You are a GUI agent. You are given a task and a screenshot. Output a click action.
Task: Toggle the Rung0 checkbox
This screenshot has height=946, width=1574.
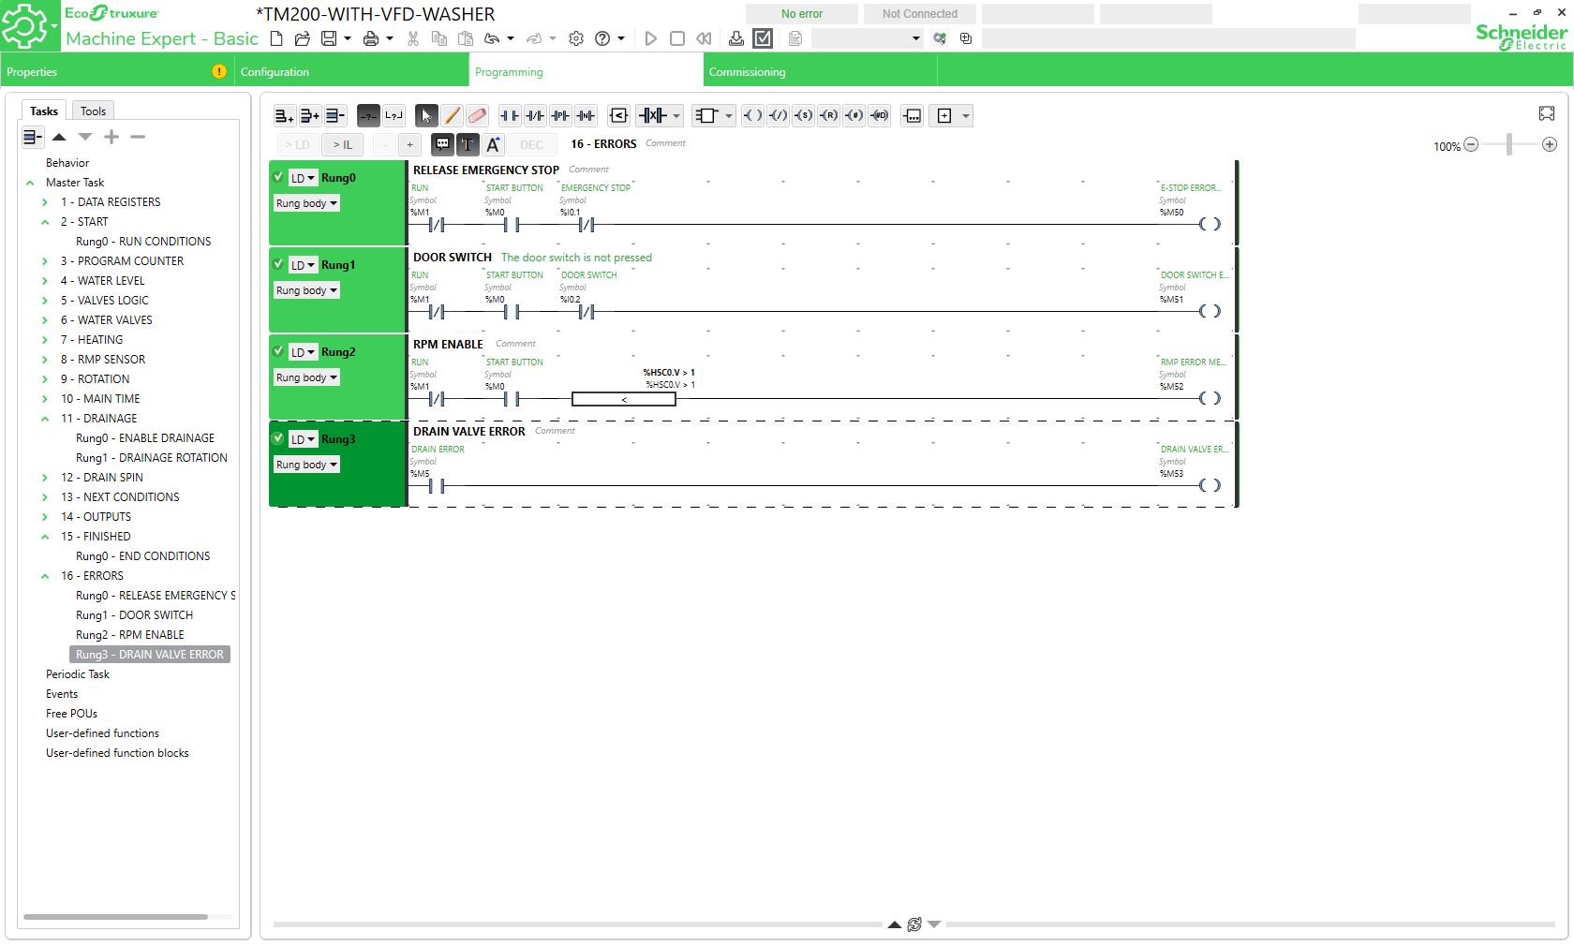tap(278, 177)
